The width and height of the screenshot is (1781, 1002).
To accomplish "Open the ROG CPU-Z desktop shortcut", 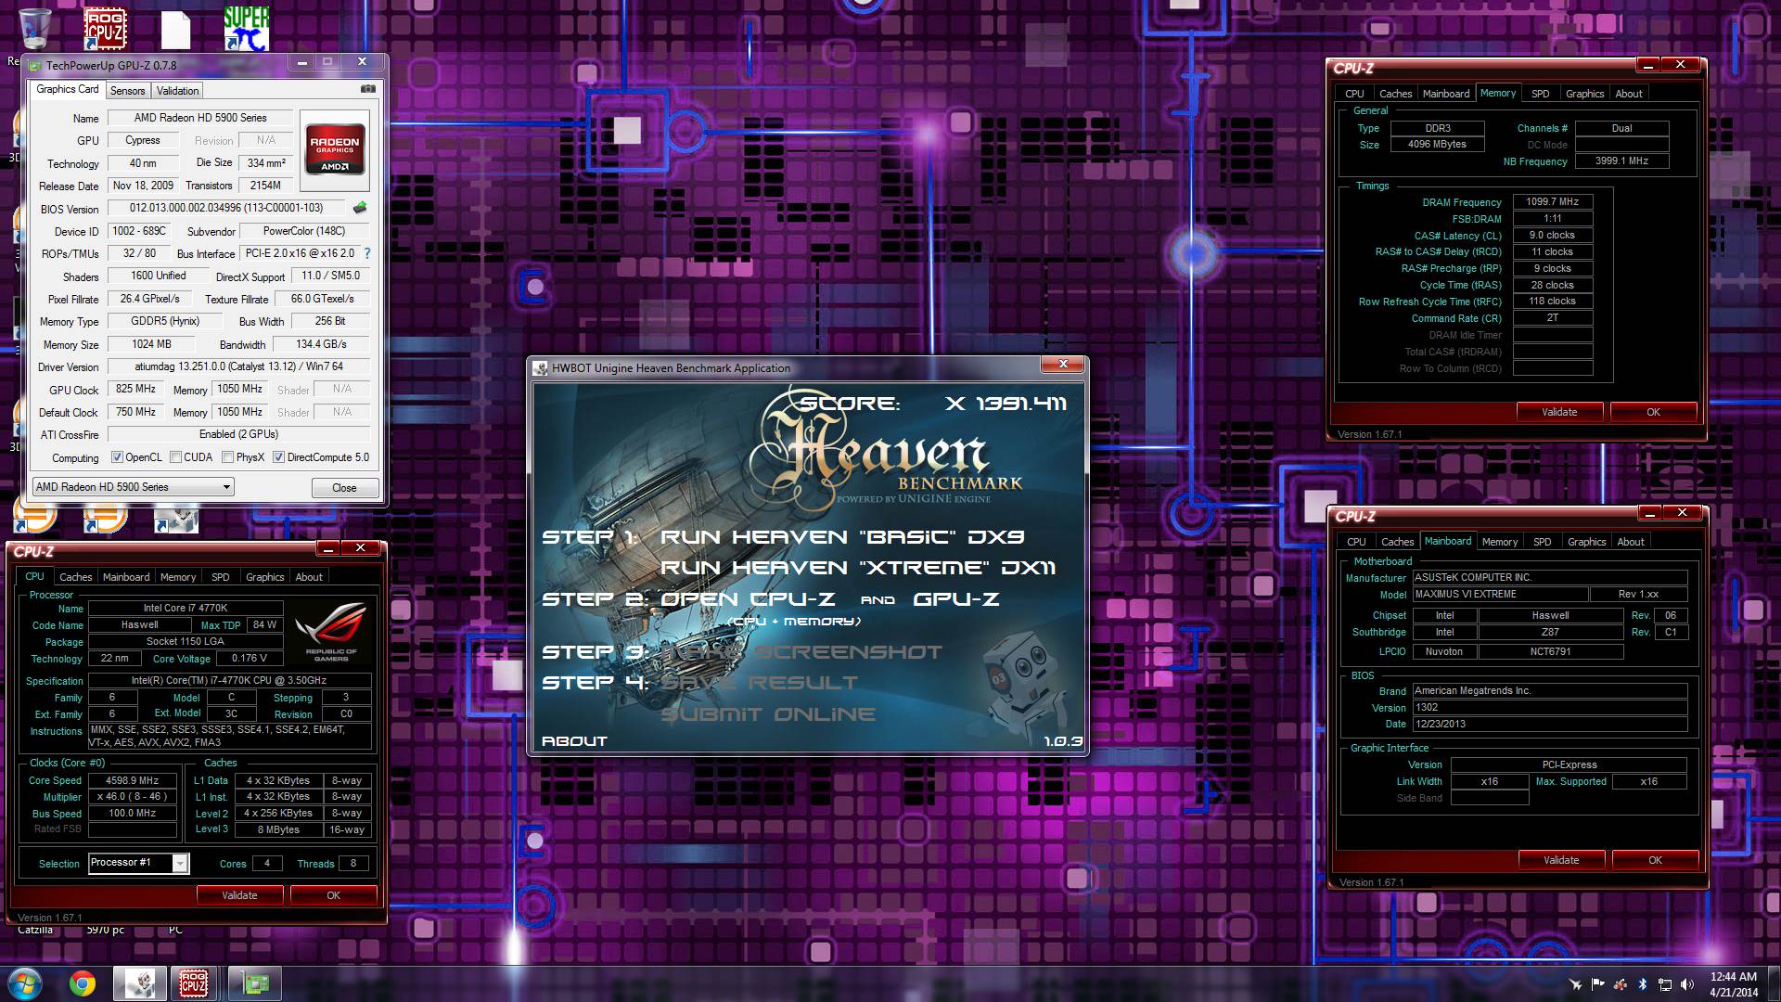I will coord(105,29).
